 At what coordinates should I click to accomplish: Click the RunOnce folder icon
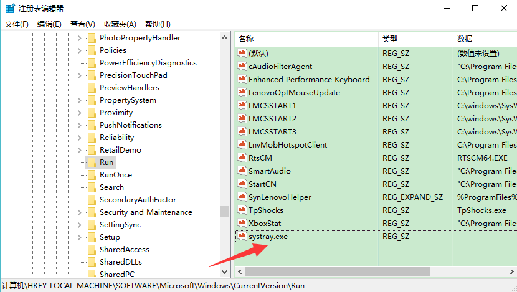92,175
